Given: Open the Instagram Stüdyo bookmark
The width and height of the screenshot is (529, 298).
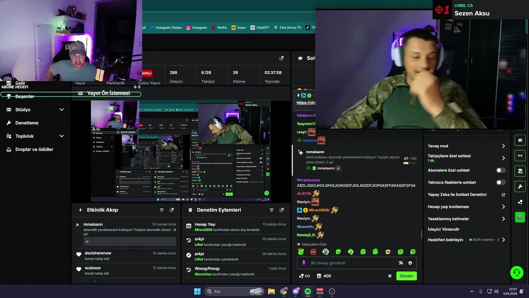Looking at the screenshot, I should tap(166, 28).
